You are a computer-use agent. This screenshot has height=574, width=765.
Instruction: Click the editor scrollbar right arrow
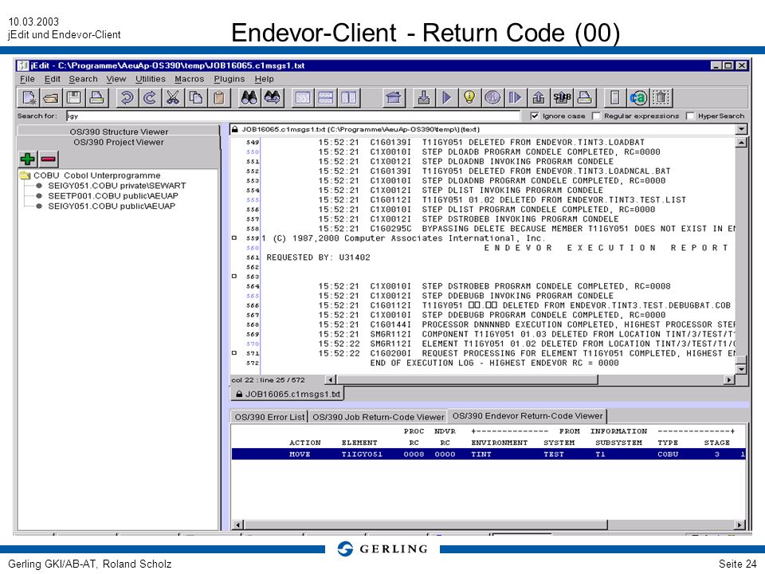point(729,379)
